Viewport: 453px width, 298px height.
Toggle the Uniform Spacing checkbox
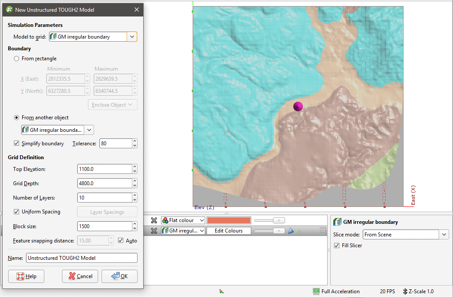[17, 212]
